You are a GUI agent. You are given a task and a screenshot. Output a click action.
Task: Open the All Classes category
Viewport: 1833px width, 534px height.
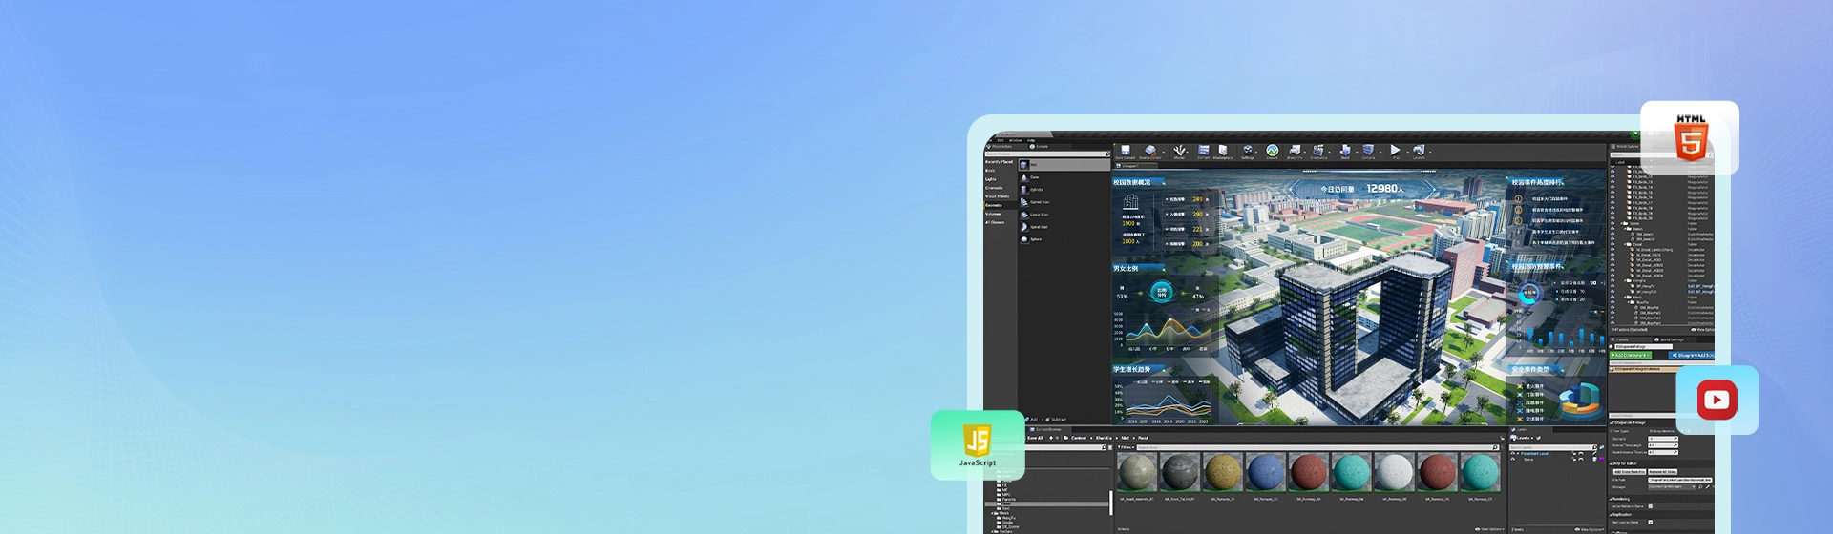click(995, 222)
